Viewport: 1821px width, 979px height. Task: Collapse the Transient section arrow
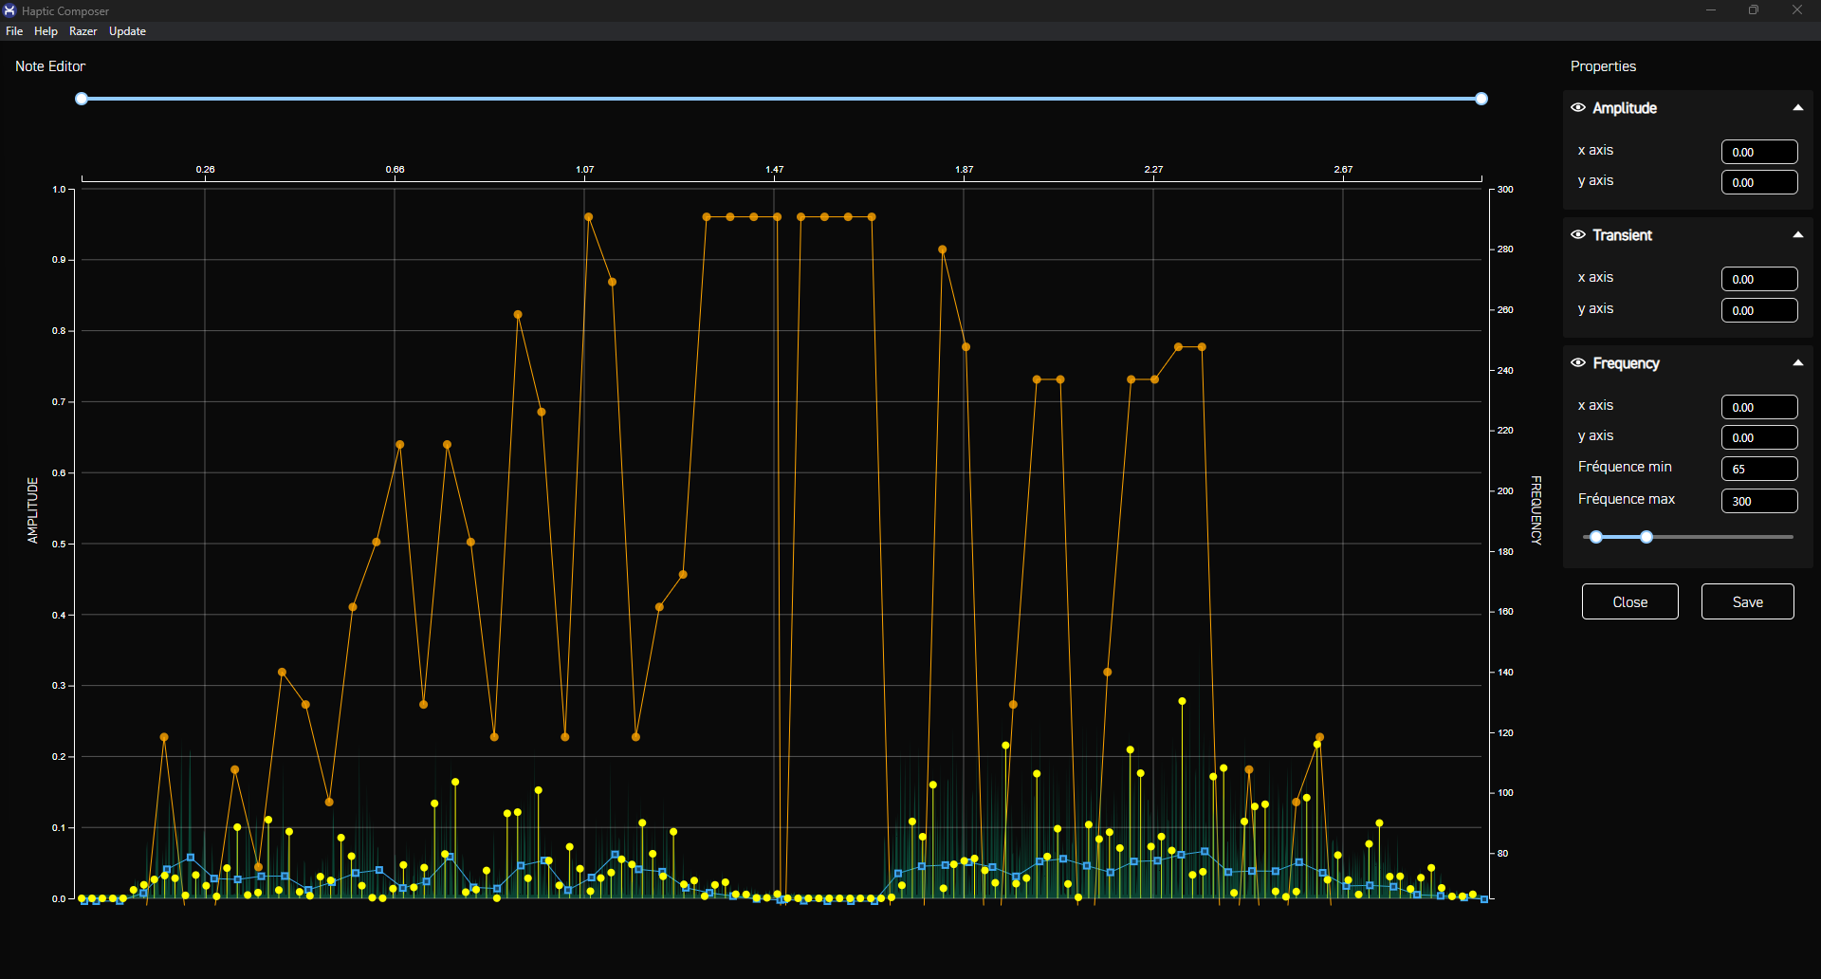click(x=1797, y=235)
